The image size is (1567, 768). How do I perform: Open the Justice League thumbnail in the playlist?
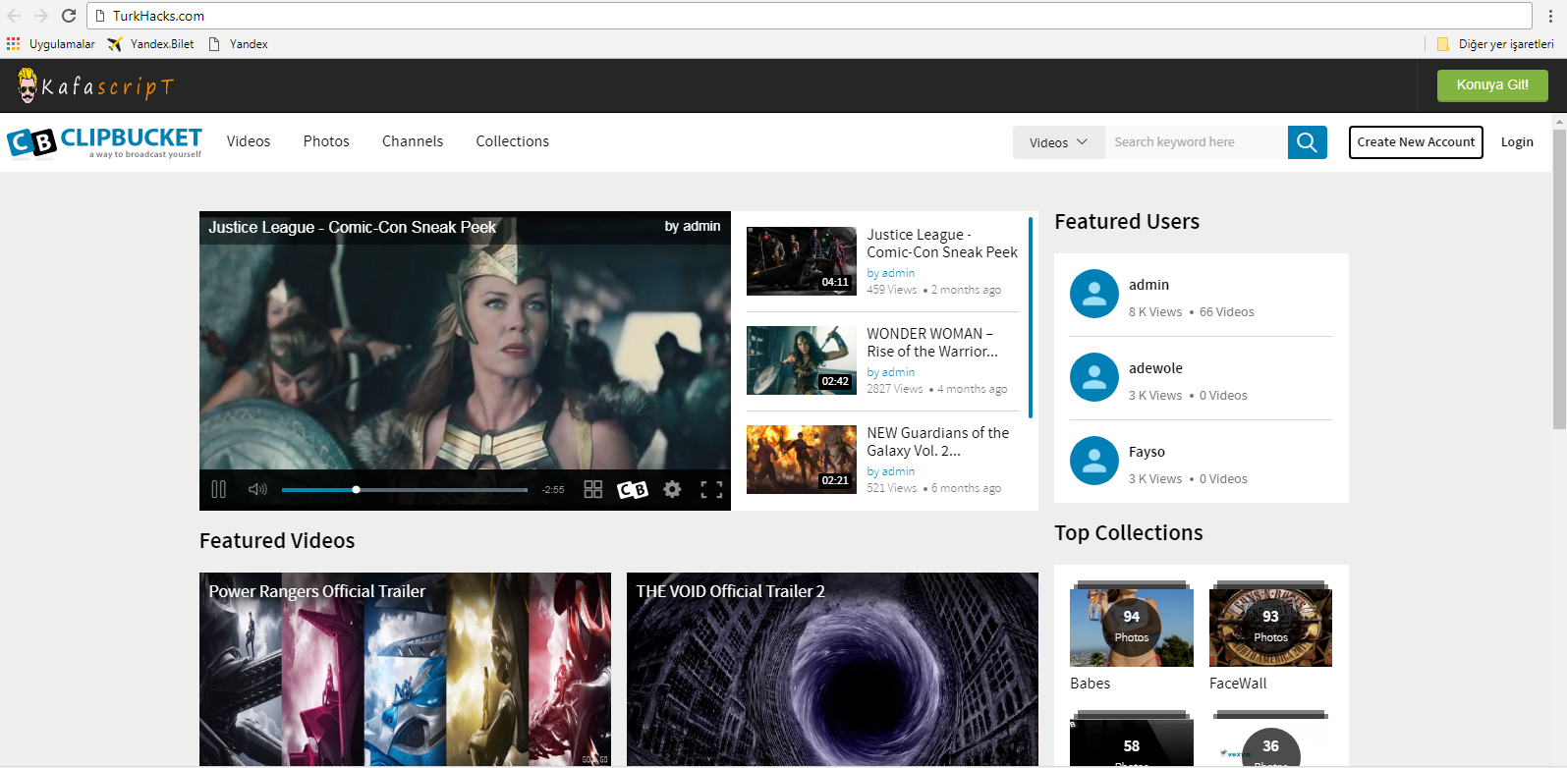point(802,261)
